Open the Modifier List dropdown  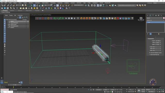[155, 20]
